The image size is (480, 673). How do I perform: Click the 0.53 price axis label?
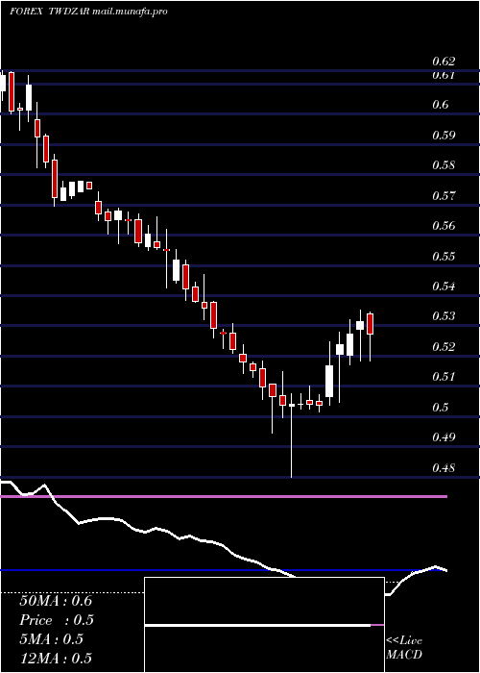[x=444, y=316]
